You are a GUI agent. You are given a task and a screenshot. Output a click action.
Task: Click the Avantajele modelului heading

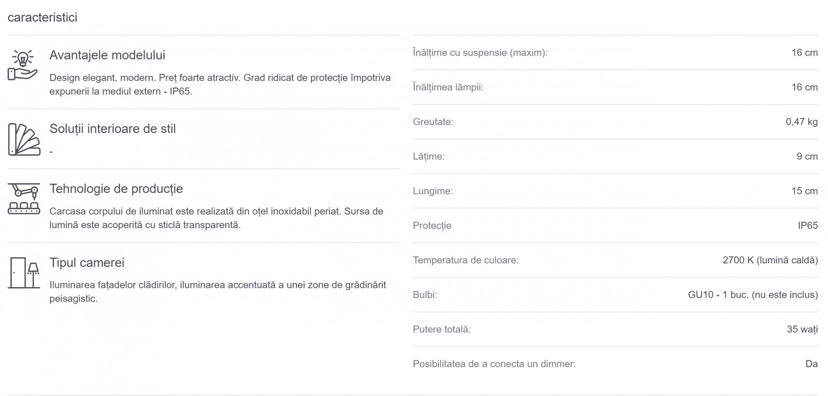[107, 55]
